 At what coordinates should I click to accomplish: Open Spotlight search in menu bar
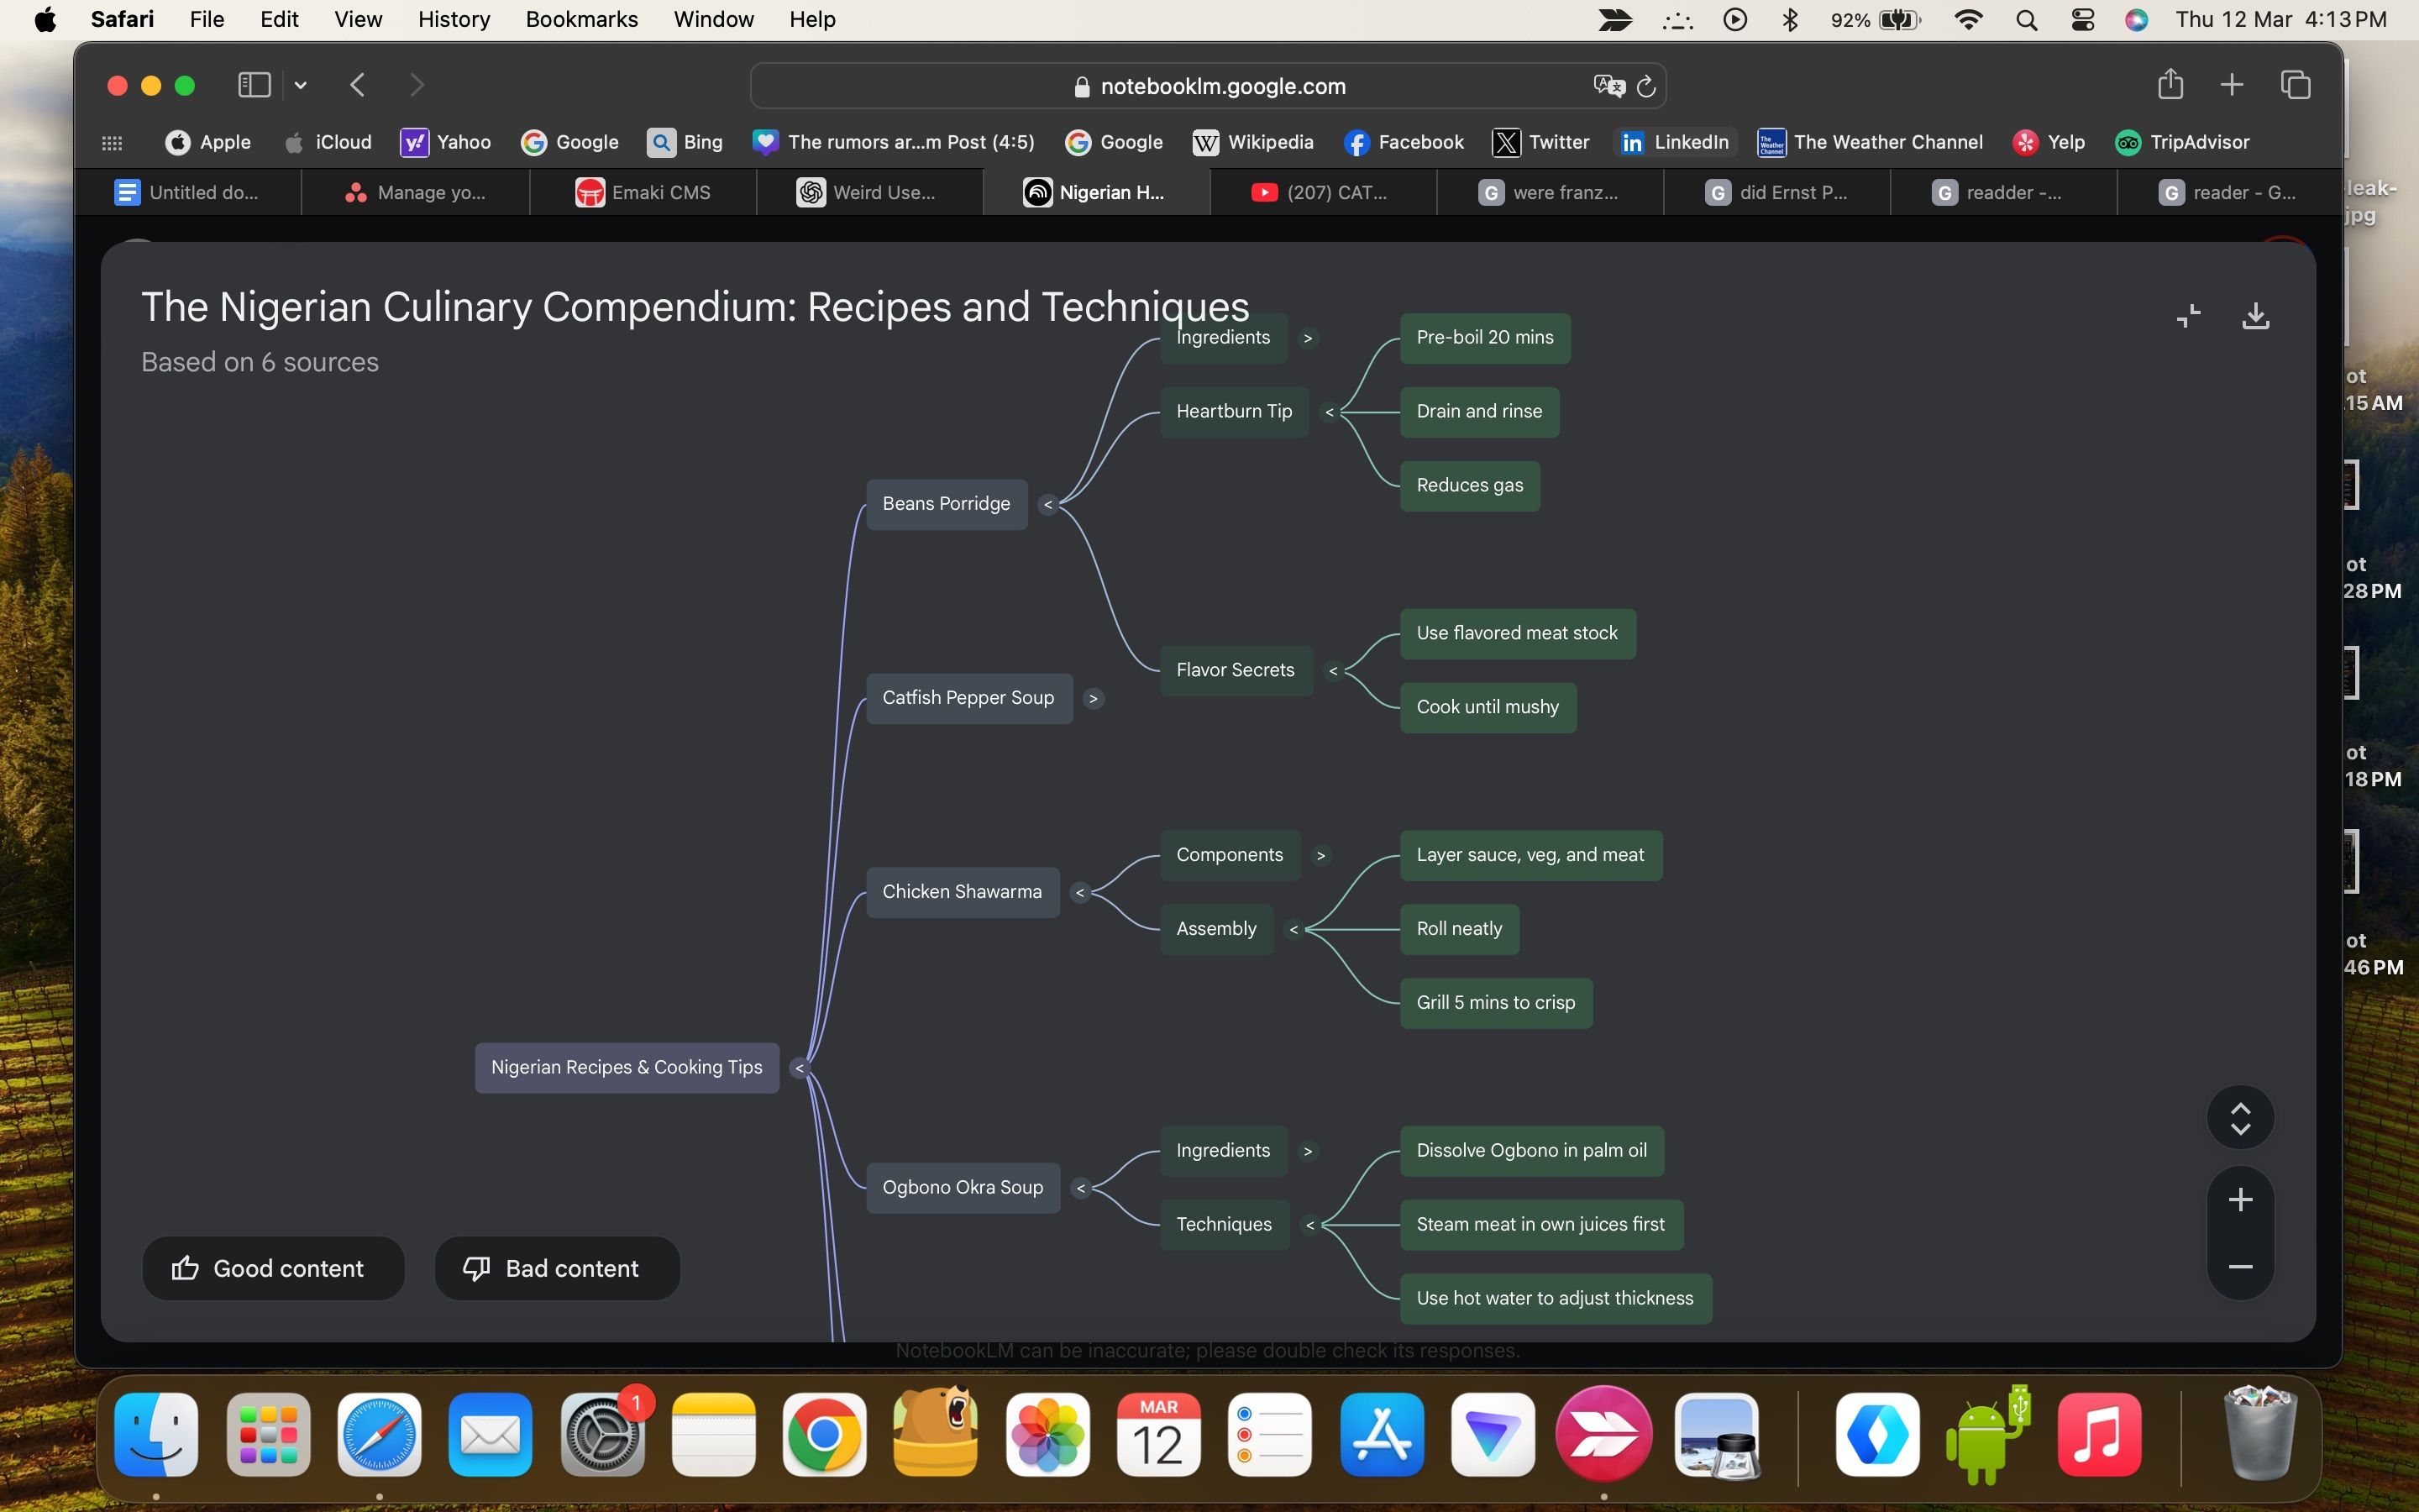2026,20
